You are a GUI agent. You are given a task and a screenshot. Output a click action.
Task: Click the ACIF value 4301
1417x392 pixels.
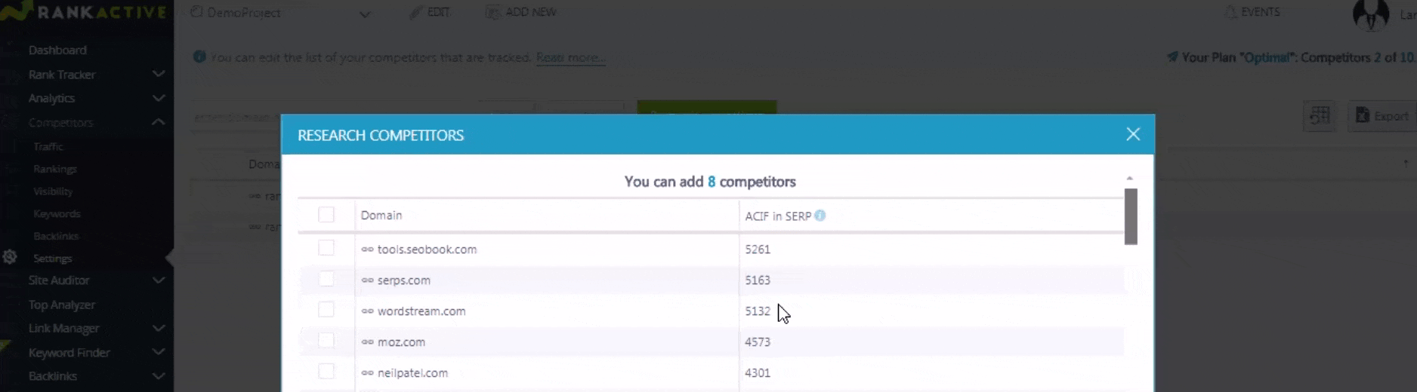[x=758, y=373]
